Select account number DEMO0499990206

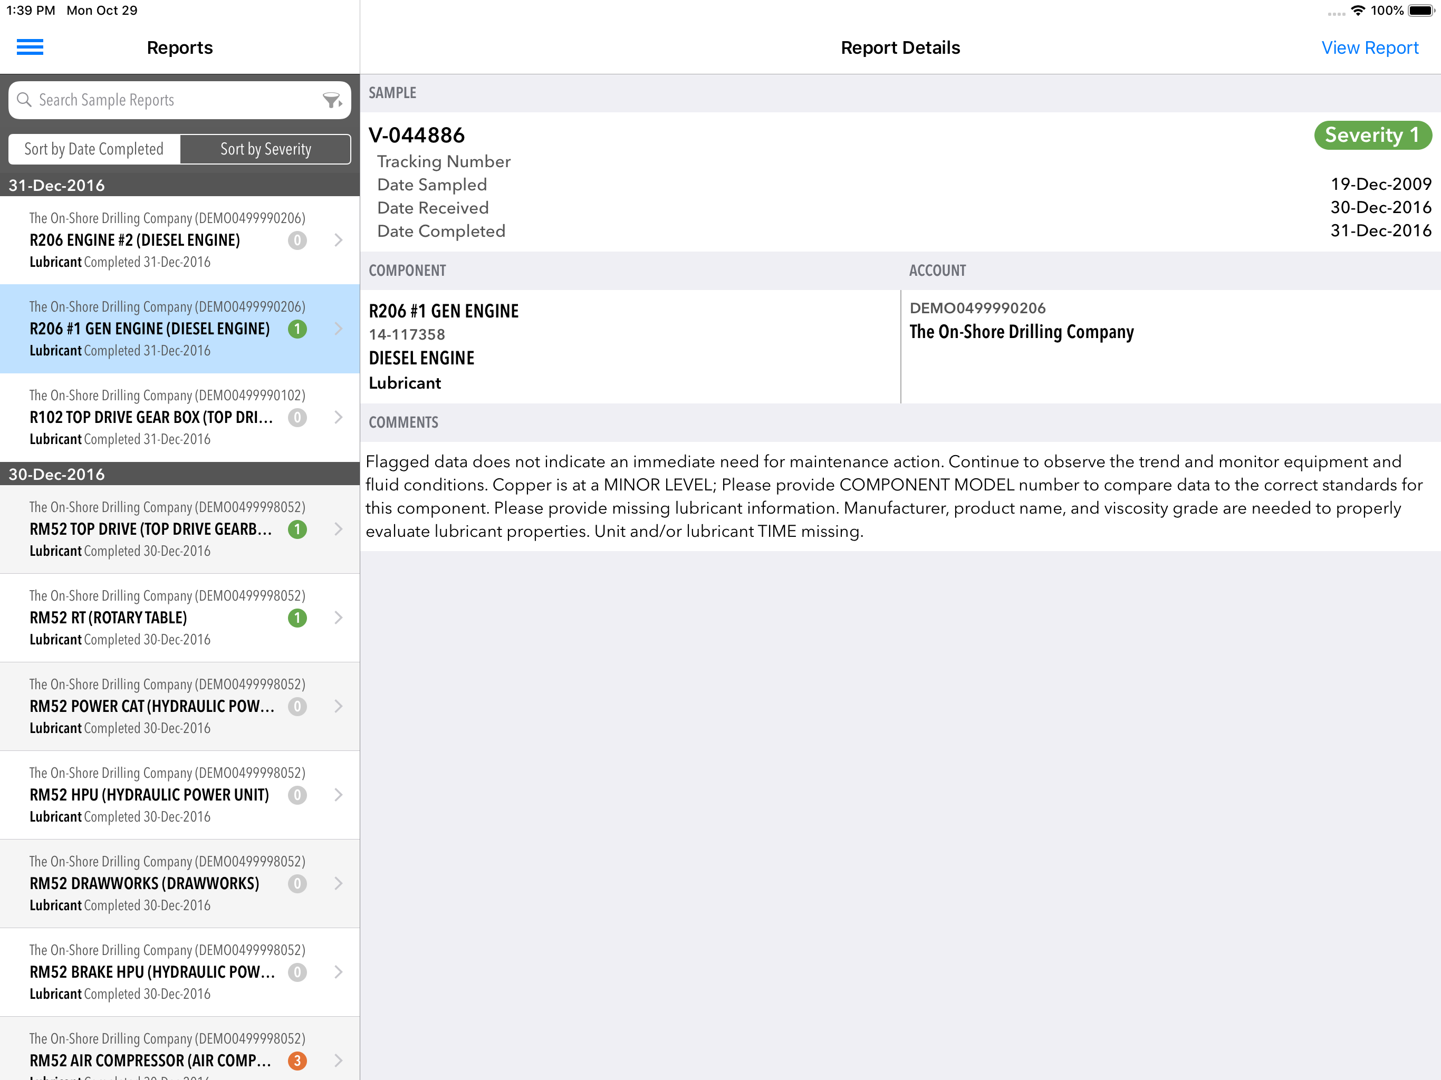click(x=977, y=308)
